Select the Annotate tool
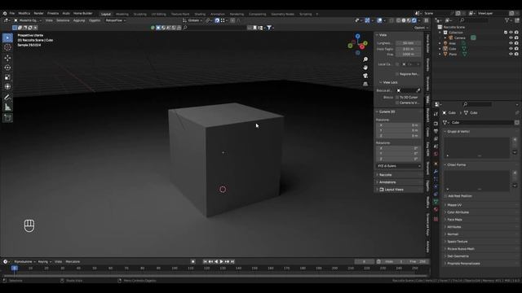 pyautogui.click(x=7, y=98)
